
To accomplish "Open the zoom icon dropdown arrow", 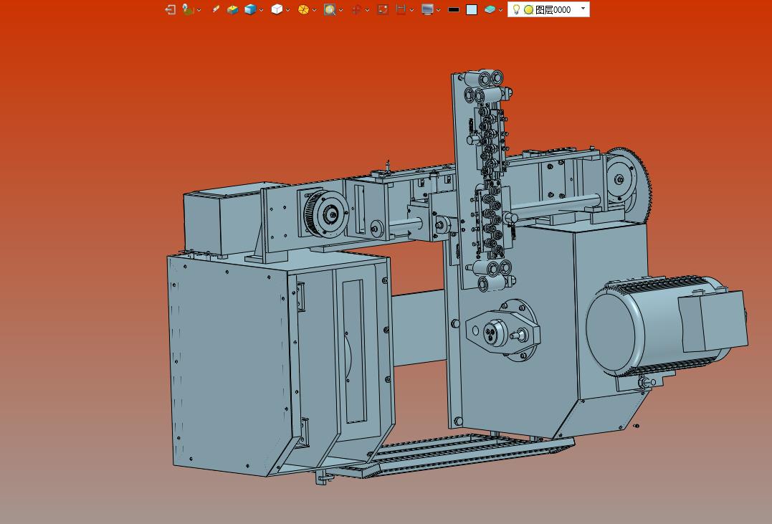I will (x=340, y=10).
